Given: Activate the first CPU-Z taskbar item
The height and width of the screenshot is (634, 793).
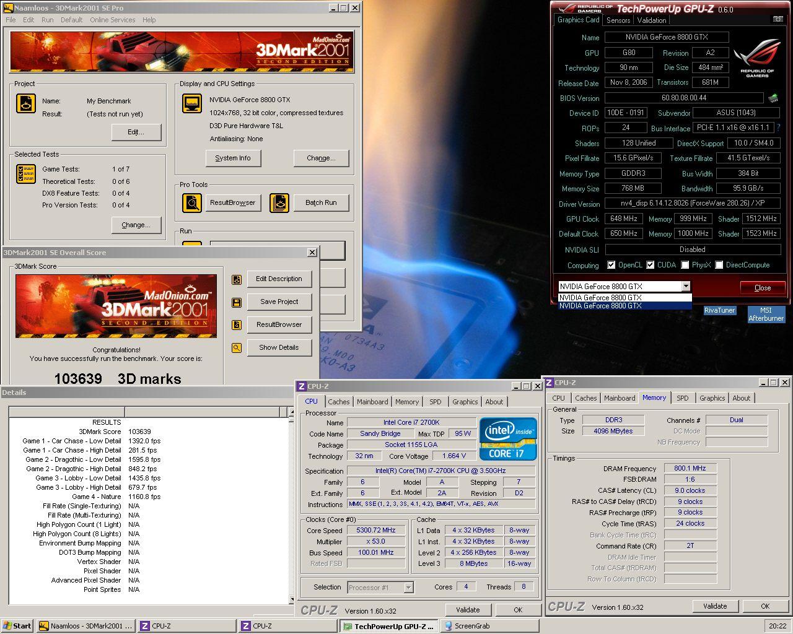Looking at the screenshot, I should click(x=186, y=626).
